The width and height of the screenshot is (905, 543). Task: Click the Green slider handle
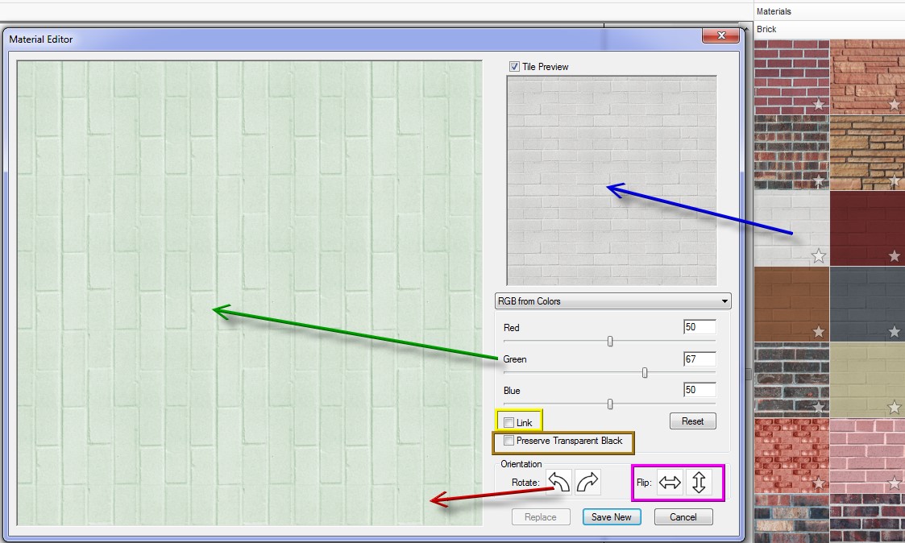645,373
